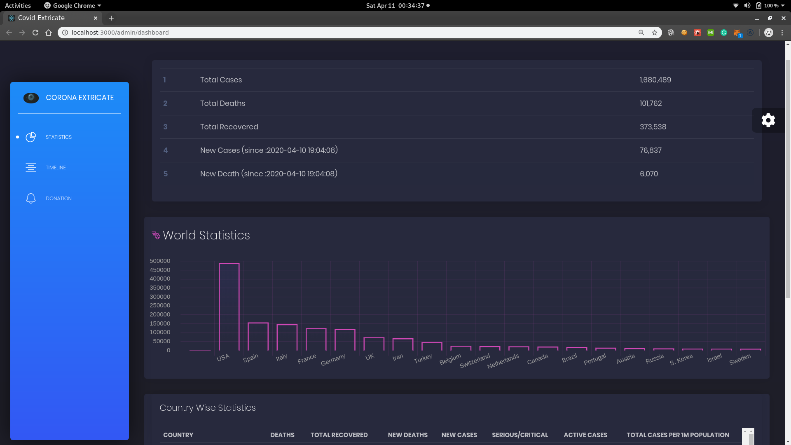Open the Donation menu item
791x445 pixels.
[x=59, y=199]
